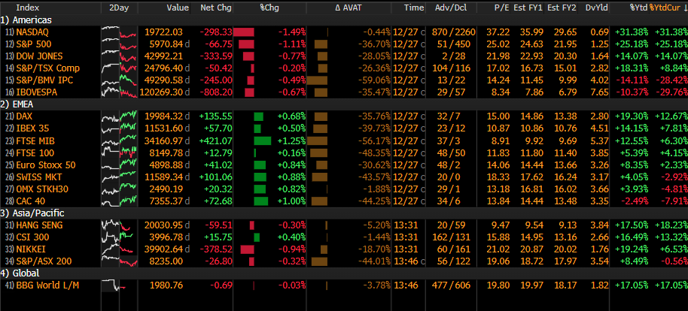Screen dimensions: 688x311
Task: Click DOW JONES net change -333.59
Action: coord(216,56)
